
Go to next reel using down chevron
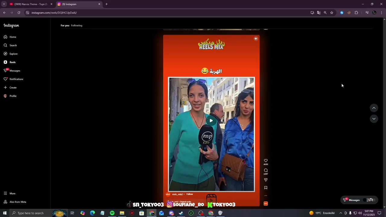pos(374,119)
